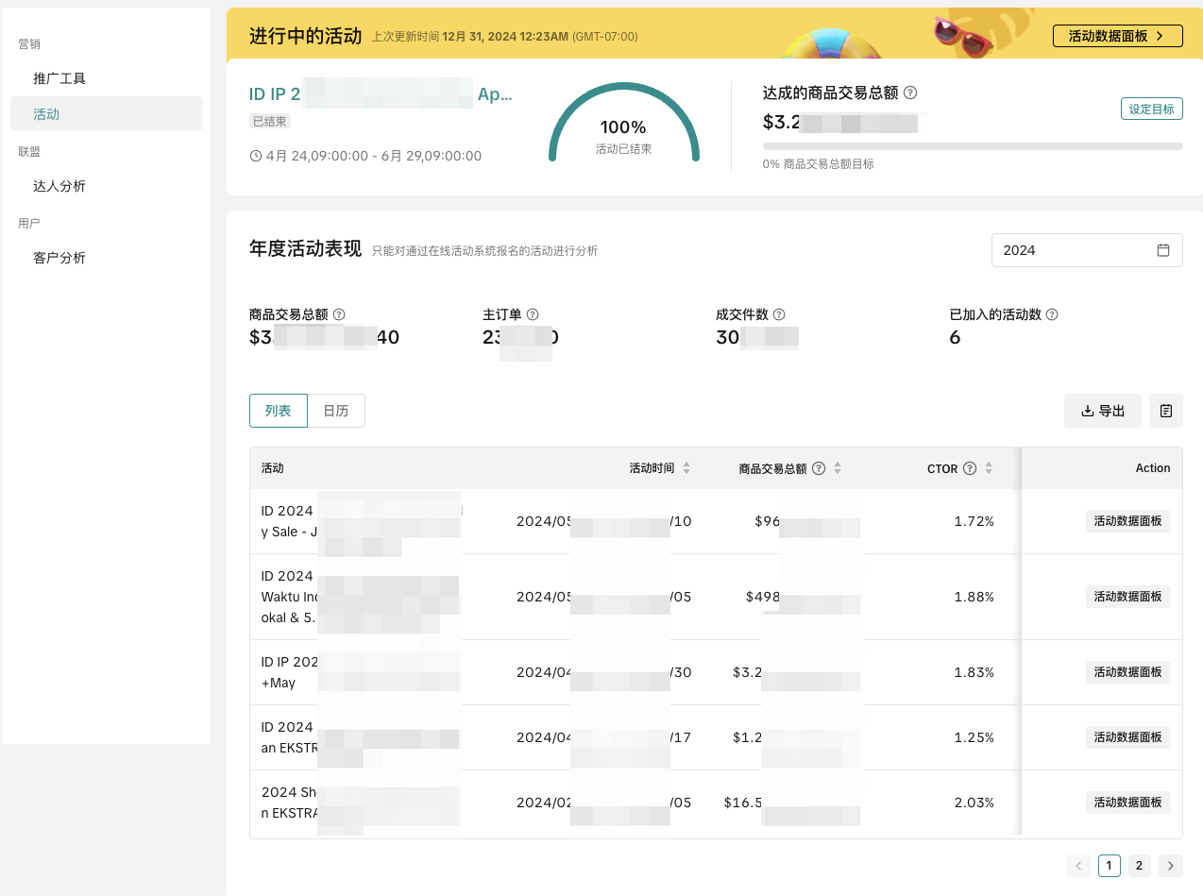This screenshot has height=896, width=1203.
Task: Go to page 2 of the table
Action: (1140, 866)
